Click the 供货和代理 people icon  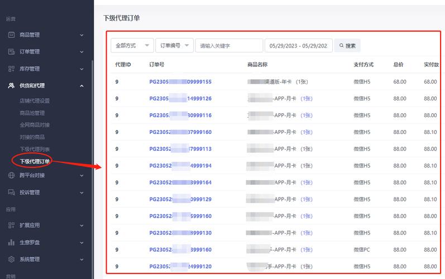(x=11, y=85)
